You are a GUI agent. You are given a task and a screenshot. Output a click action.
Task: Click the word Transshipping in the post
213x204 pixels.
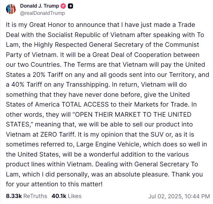point(88,84)
